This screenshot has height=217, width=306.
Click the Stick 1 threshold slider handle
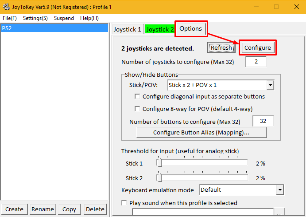[x=160, y=163]
